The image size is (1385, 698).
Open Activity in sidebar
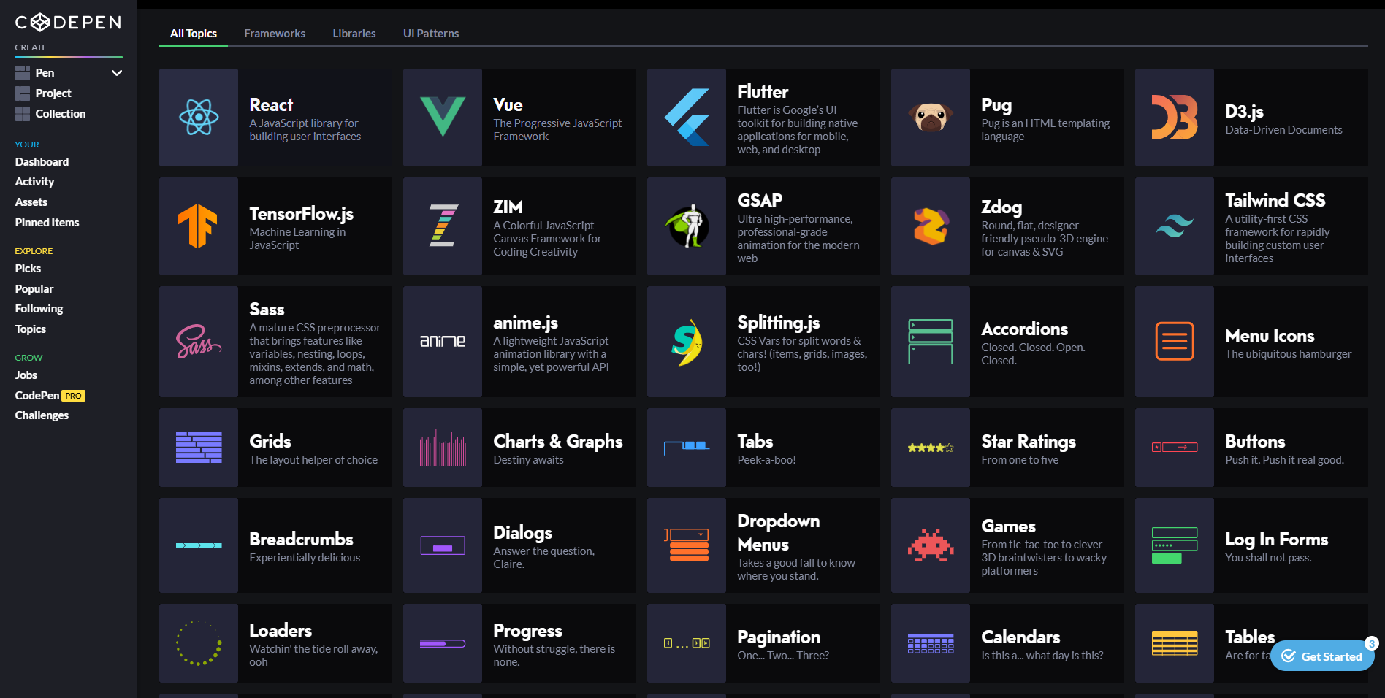tap(34, 182)
